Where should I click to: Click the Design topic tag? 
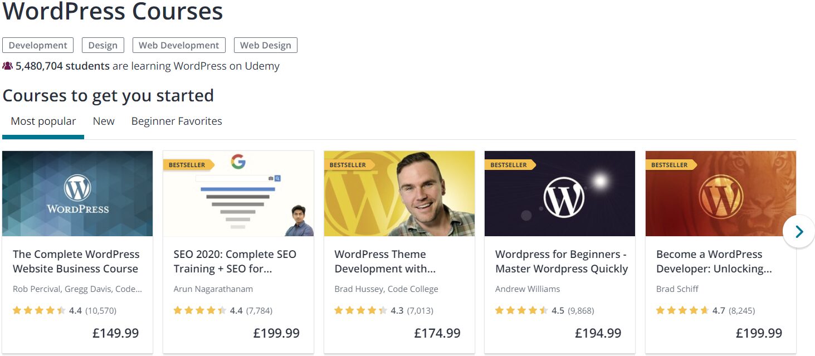click(103, 45)
